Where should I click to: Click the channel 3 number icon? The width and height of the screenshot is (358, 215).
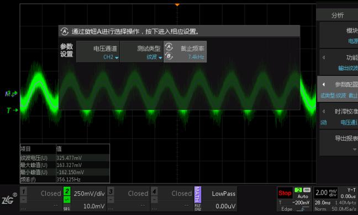click(110, 191)
